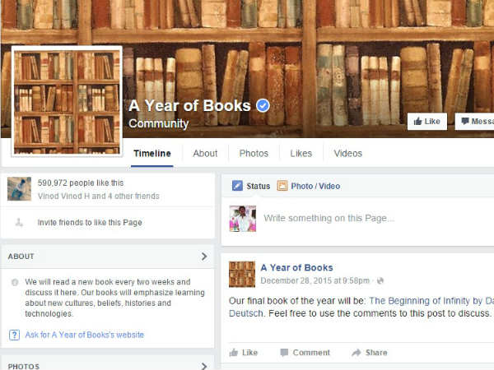This screenshot has height=370, width=494.
Task: Select the Status pencil icon
Action: [237, 186]
